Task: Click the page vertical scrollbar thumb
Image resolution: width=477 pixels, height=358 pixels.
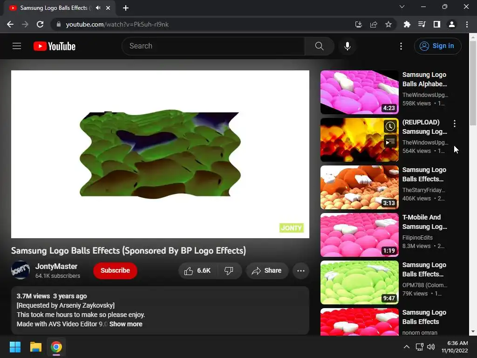Action: pos(473,83)
